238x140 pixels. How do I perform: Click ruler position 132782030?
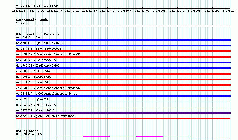107,11
